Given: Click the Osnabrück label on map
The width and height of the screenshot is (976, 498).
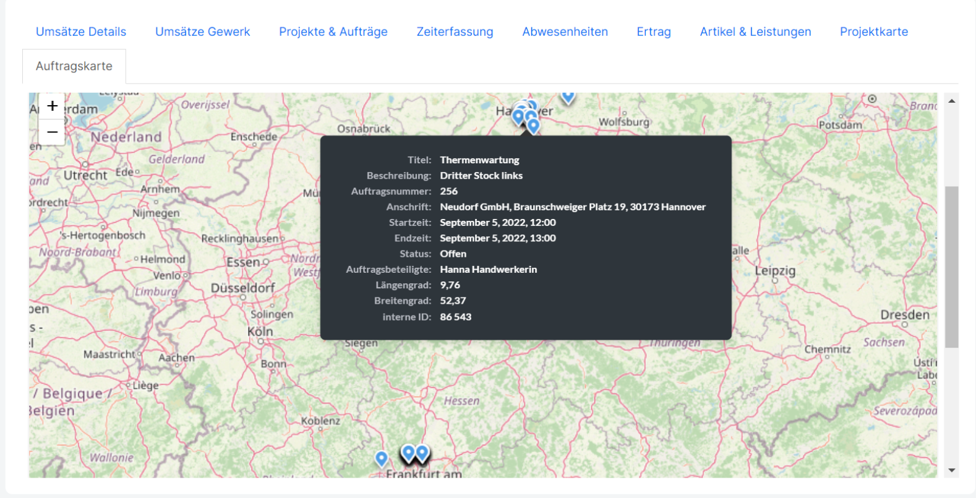Looking at the screenshot, I should pyautogui.click(x=364, y=129).
